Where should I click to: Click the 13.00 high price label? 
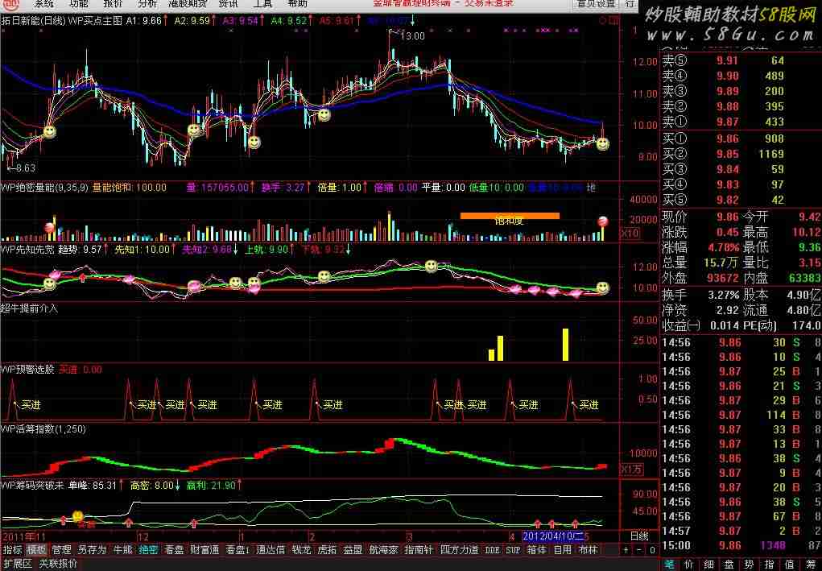pyautogui.click(x=412, y=35)
